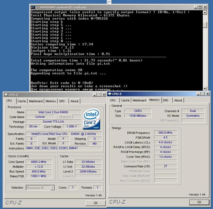Open Mainboard tab in left CPU-Z window
The width and height of the screenshot is (213, 209).
coord(36,101)
